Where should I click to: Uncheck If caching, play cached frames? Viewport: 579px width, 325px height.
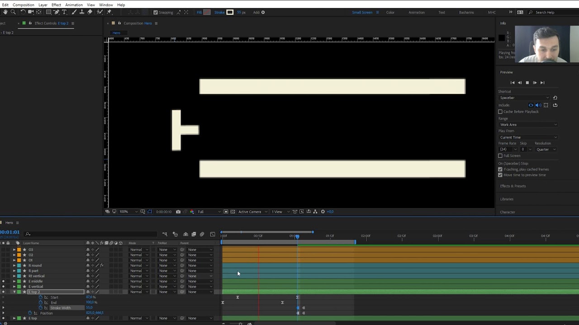pyautogui.click(x=500, y=169)
